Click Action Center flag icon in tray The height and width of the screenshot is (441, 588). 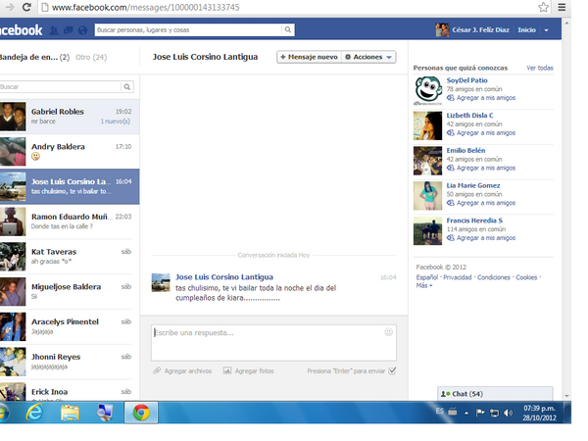[x=480, y=413]
